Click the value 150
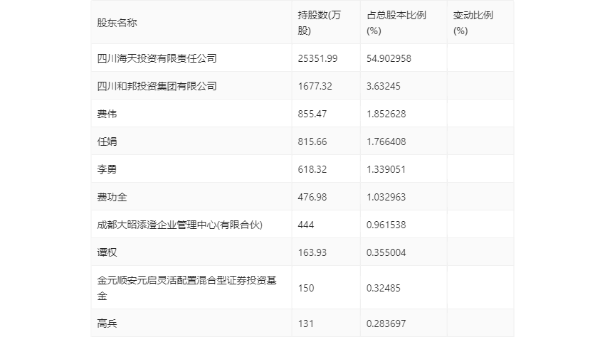The image size is (605, 337). click(306, 288)
